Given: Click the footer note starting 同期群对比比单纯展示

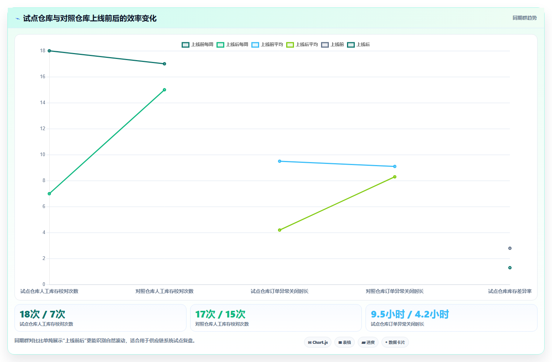Looking at the screenshot, I should point(105,340).
